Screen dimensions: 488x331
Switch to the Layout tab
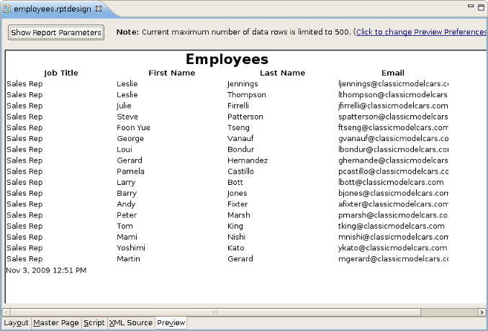(x=16, y=323)
